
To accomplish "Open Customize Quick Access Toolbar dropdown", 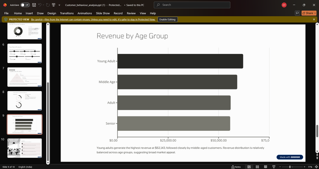I will pyautogui.click(x=59, y=5).
